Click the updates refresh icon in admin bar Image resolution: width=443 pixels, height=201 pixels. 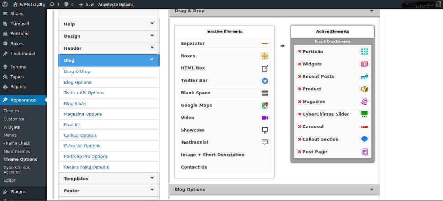[52, 5]
